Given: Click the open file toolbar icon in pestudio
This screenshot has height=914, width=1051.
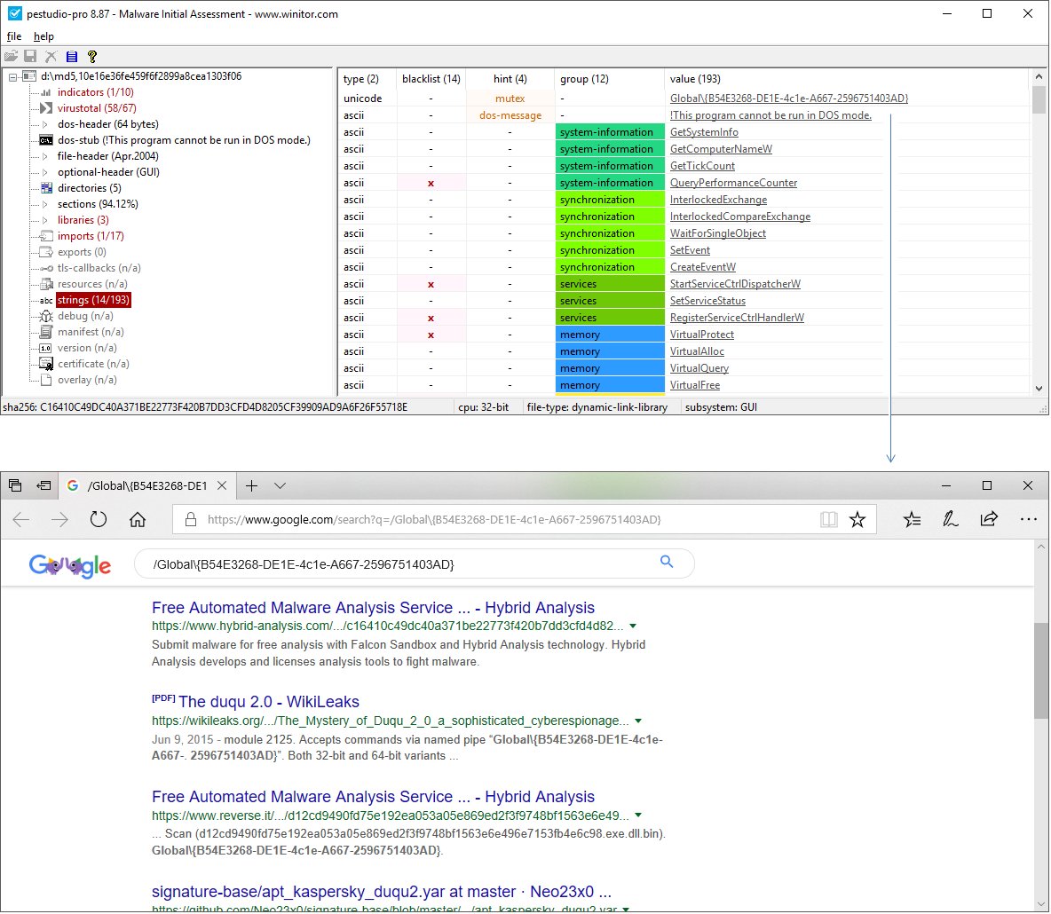Looking at the screenshot, I should (11, 56).
